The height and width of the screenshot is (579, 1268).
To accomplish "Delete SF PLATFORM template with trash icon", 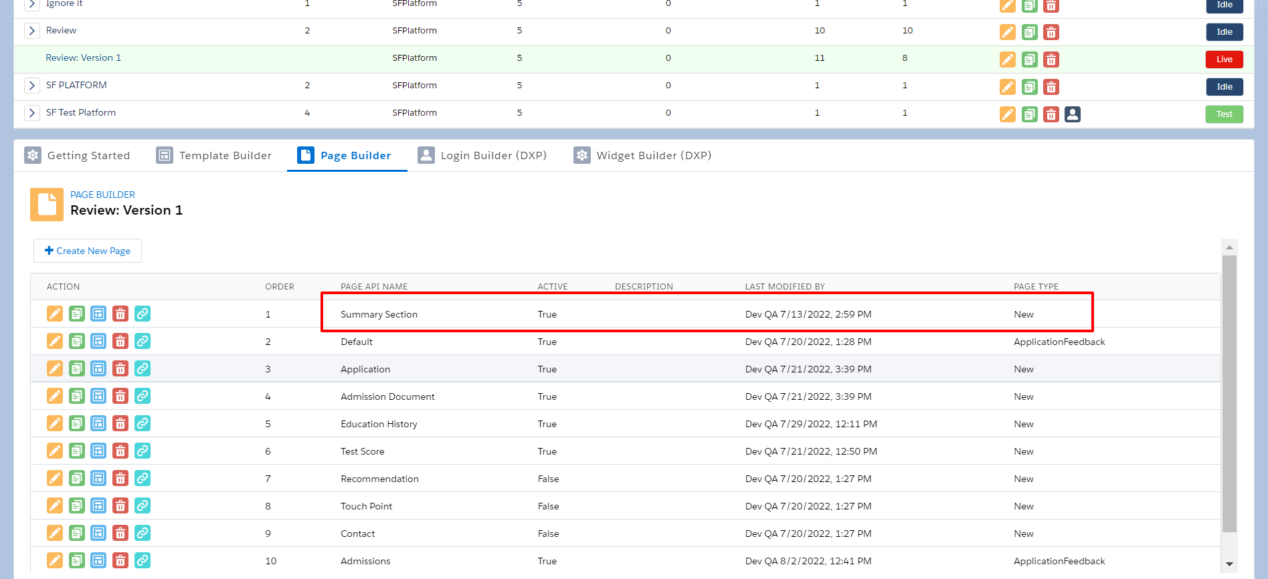I will coord(1051,87).
